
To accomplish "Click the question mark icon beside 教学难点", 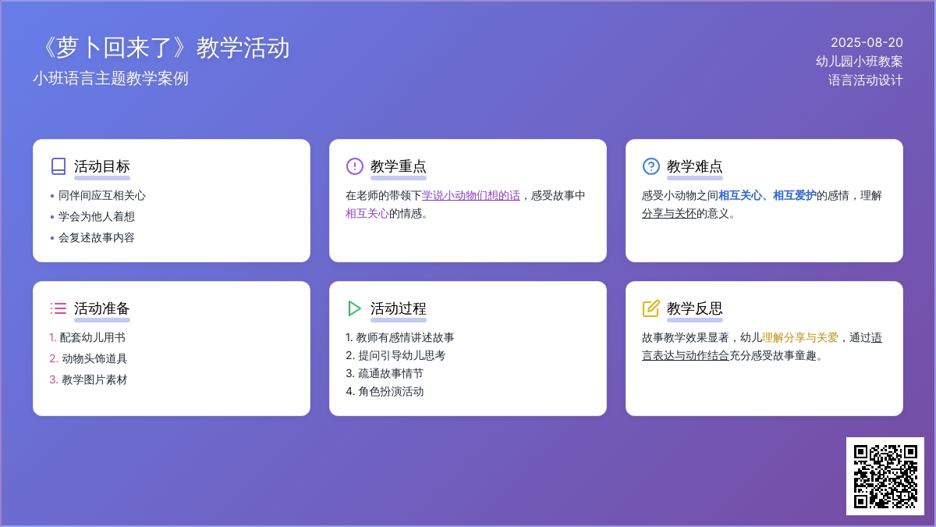I will pos(651,166).
